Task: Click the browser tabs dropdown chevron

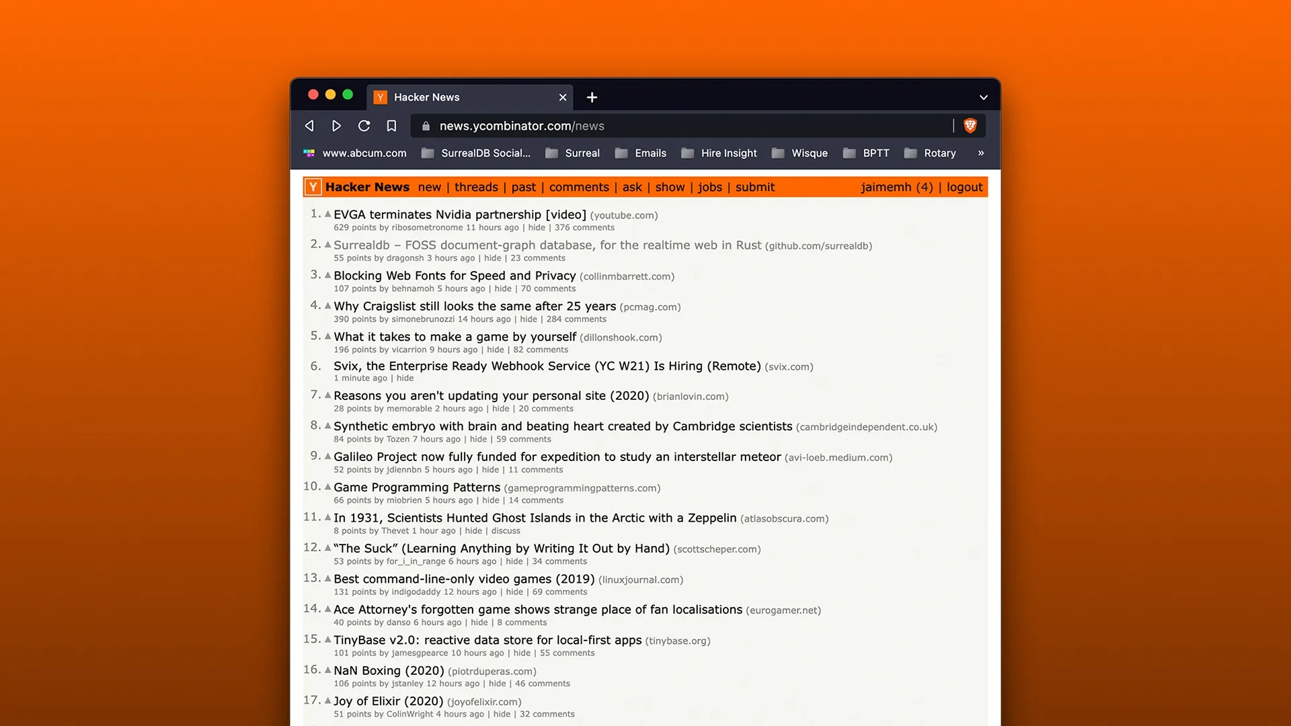Action: coord(983,97)
